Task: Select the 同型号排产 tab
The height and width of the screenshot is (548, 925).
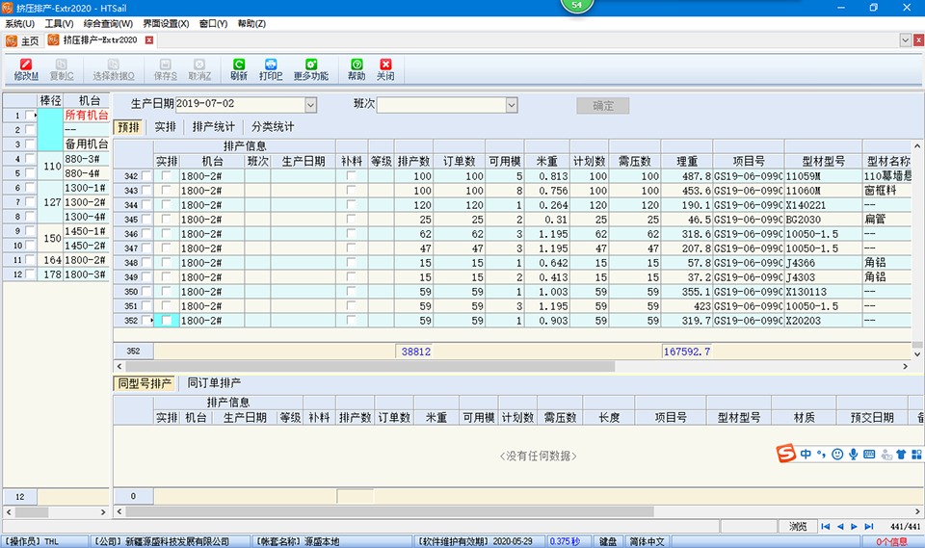Action: (x=145, y=383)
